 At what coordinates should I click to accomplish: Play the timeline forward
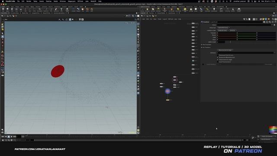click(12, 136)
